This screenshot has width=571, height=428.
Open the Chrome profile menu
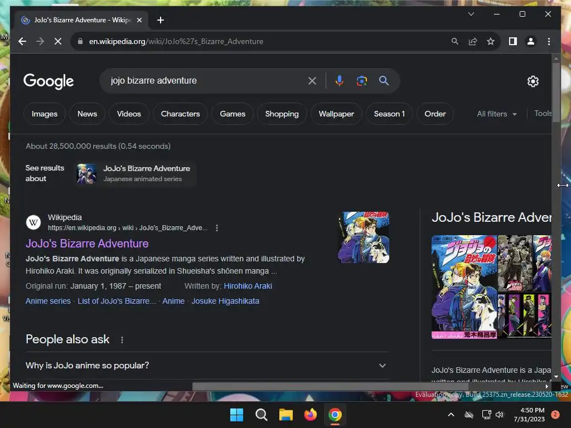click(x=531, y=41)
